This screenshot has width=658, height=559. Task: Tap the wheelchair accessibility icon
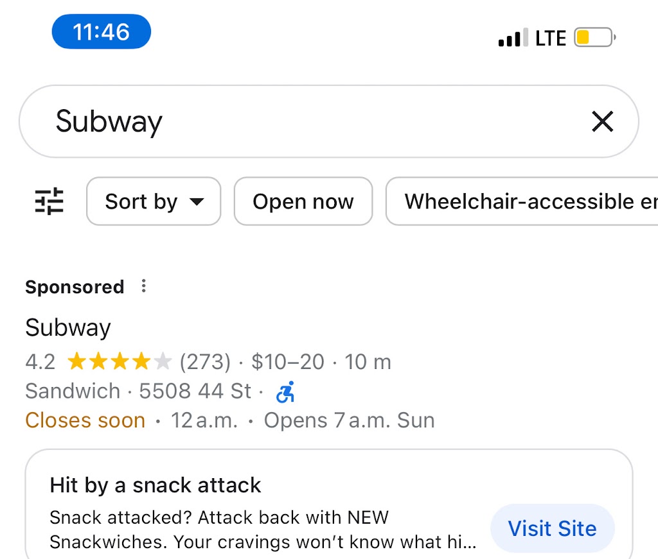point(285,391)
